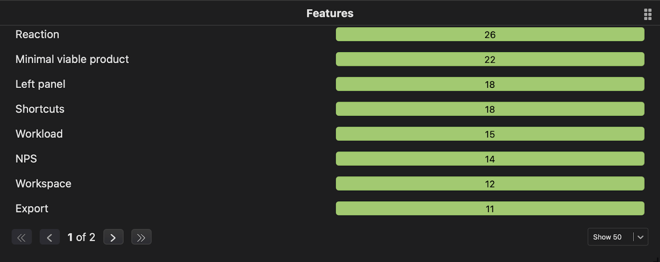Image resolution: width=660 pixels, height=262 pixels.
Task: Click the Features panel title
Action: (330, 13)
